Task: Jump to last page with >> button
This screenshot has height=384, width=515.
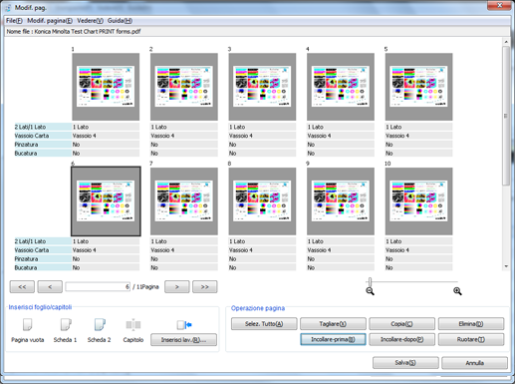Action: [x=205, y=287]
